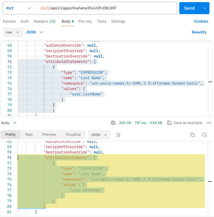Open the Pre-req. tab
This screenshot has width=214, height=217.
[85, 21]
